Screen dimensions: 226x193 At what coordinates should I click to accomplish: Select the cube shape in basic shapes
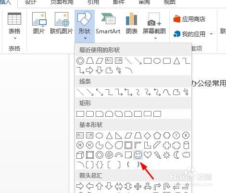click(x=80, y=155)
